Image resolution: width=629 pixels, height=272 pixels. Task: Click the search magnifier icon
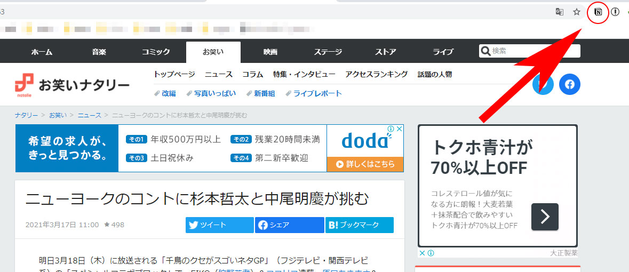coord(485,51)
